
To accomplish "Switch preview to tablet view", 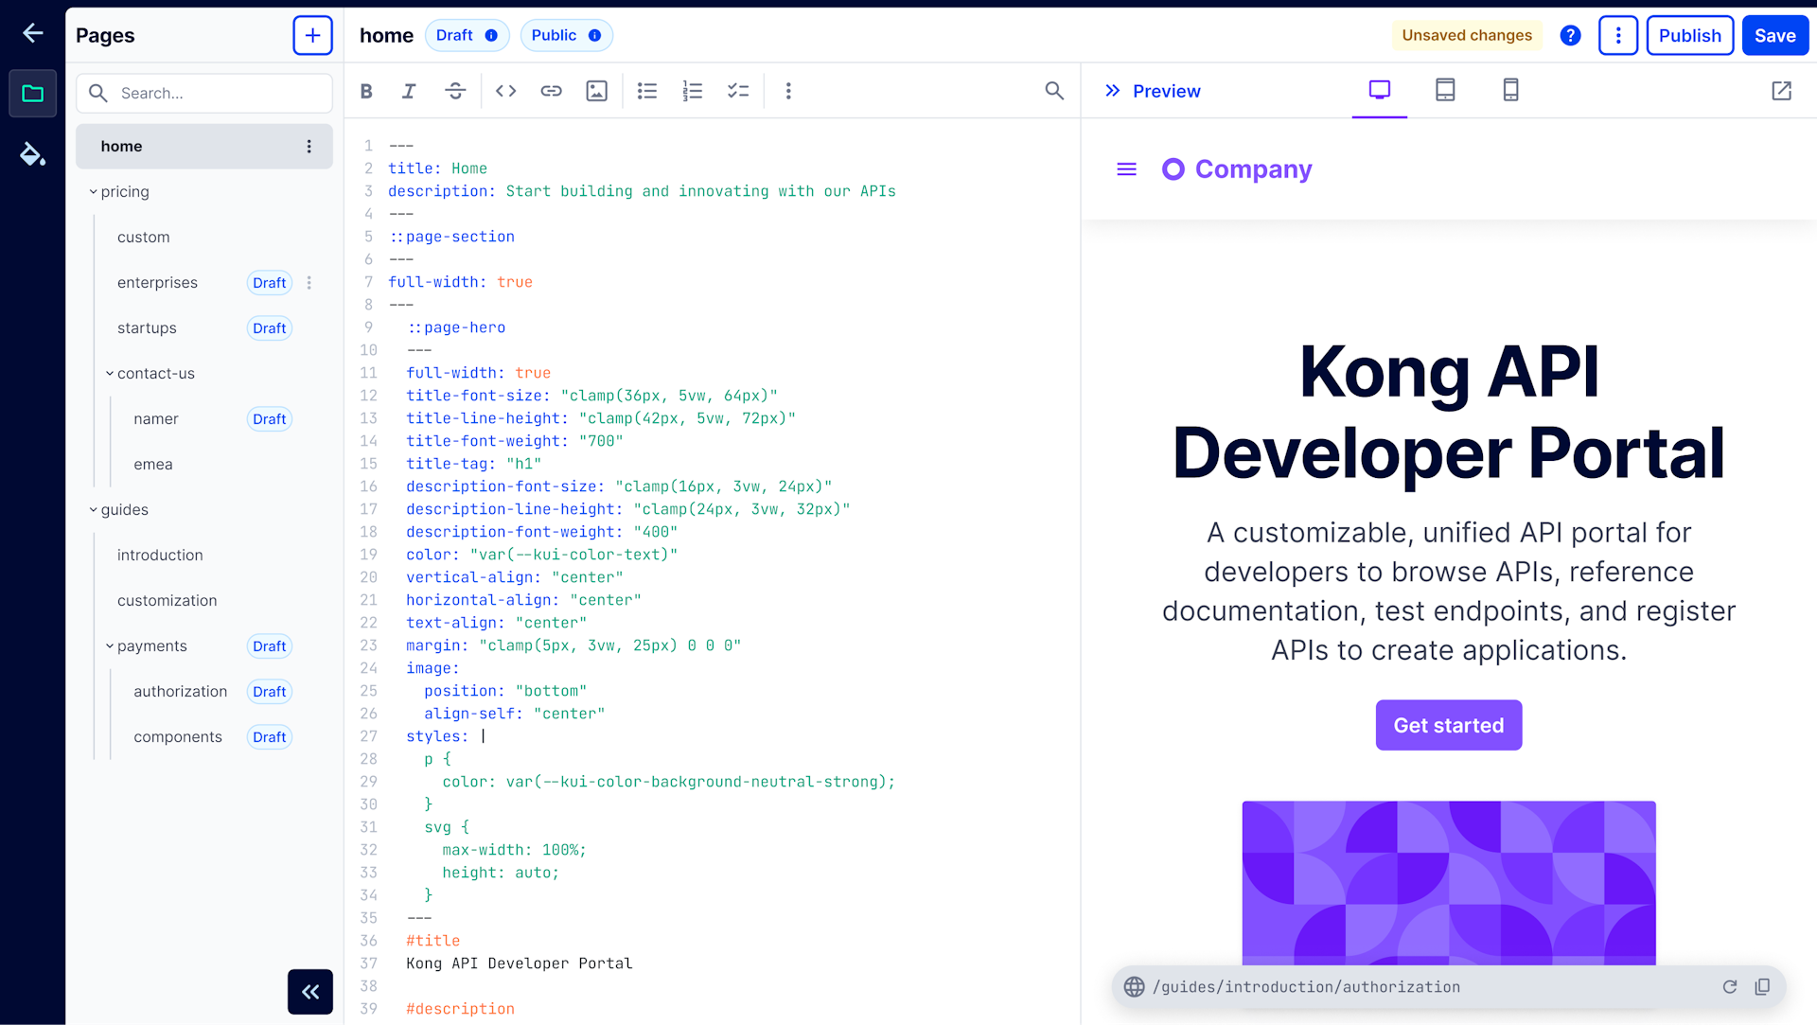I will coord(1444,91).
